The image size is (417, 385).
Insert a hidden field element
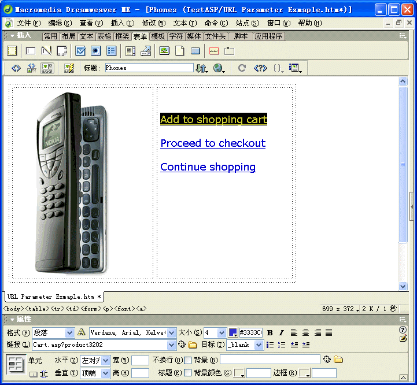pyautogui.click(x=46, y=51)
